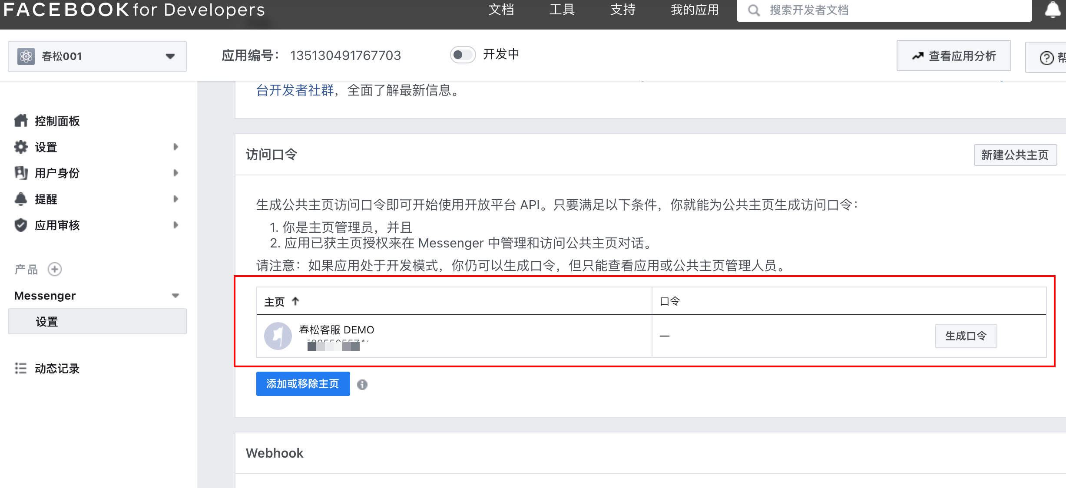Expand the 设置 sidebar submenu arrow
The width and height of the screenshot is (1066, 488).
[175, 147]
